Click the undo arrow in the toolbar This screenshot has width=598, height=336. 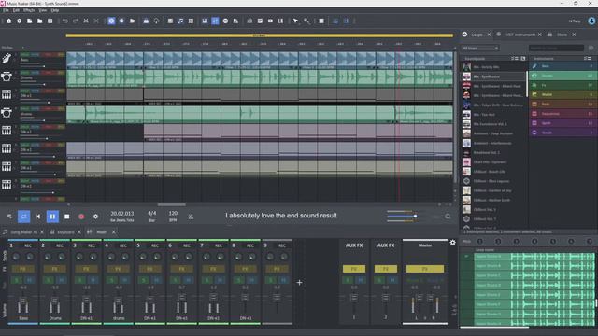(65, 21)
